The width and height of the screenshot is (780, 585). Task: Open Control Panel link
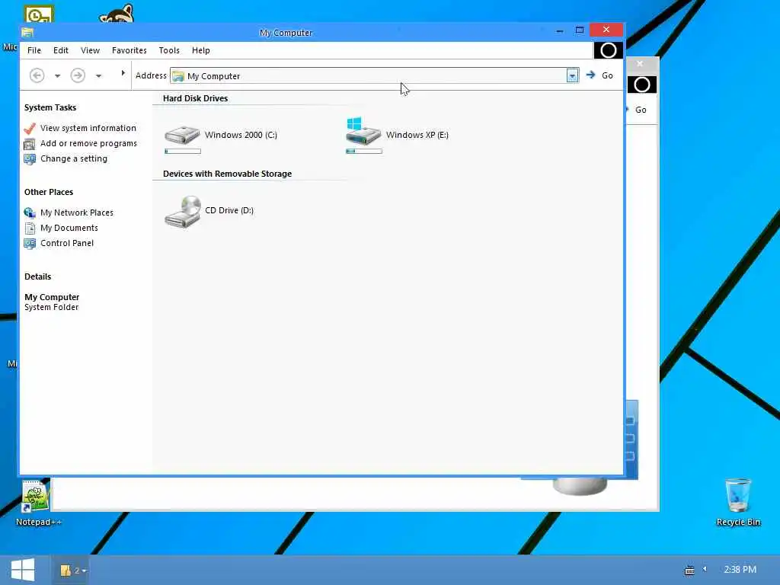[67, 243]
